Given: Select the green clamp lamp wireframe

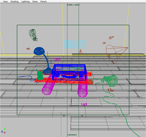Looking at the screenshot, I should 111,81.
